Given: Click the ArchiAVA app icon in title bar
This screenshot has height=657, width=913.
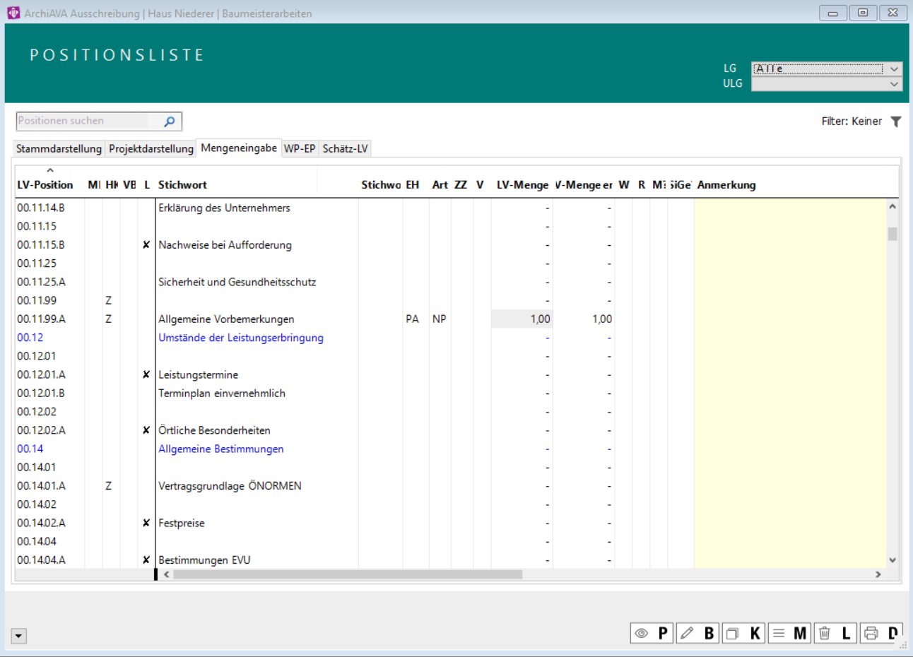Looking at the screenshot, I should click(13, 13).
